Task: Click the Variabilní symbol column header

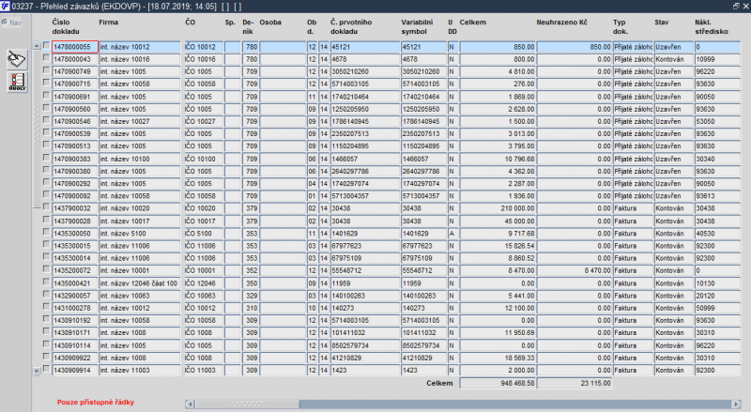Action: coord(417,27)
